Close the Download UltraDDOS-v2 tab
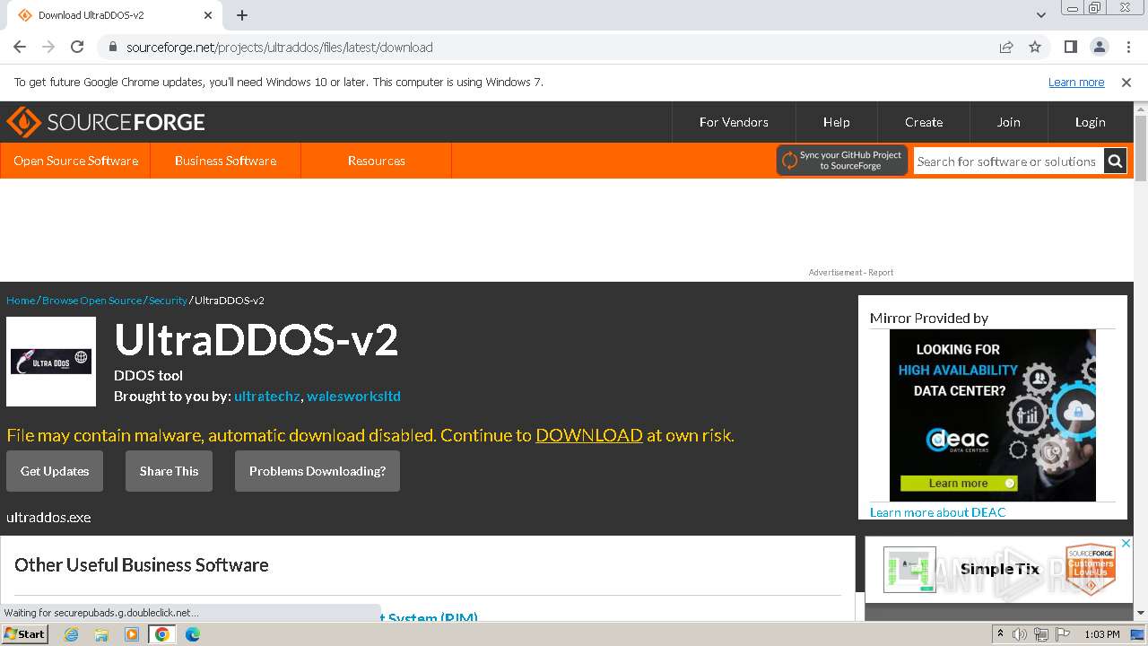The image size is (1148, 646). [208, 15]
